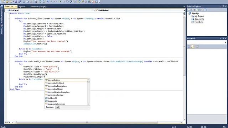Click the Save All toolbar icon

[x=19, y=2]
